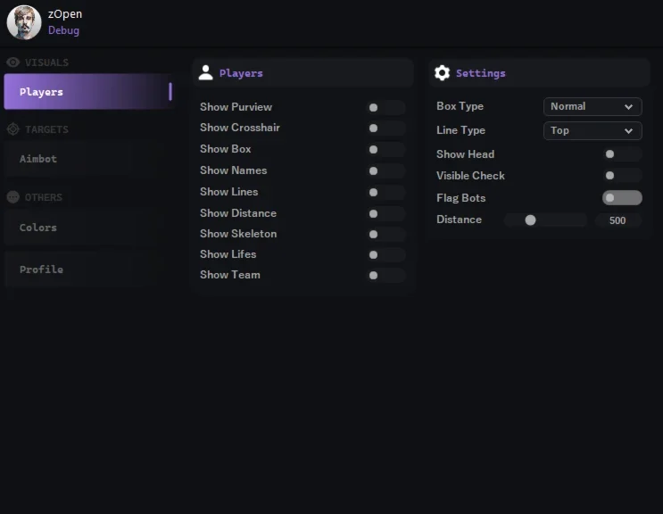
Task: Click the Debug label under zOpen
Action: (64, 30)
